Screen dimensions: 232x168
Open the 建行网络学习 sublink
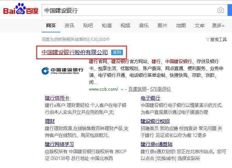click(59, 144)
